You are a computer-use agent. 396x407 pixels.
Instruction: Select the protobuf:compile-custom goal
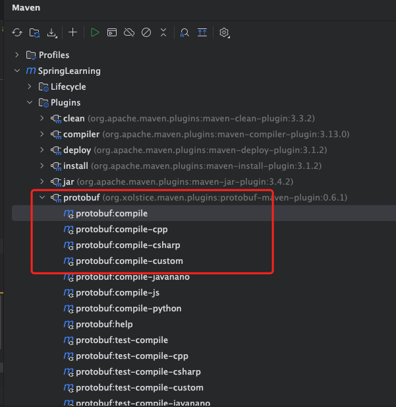[129, 261]
